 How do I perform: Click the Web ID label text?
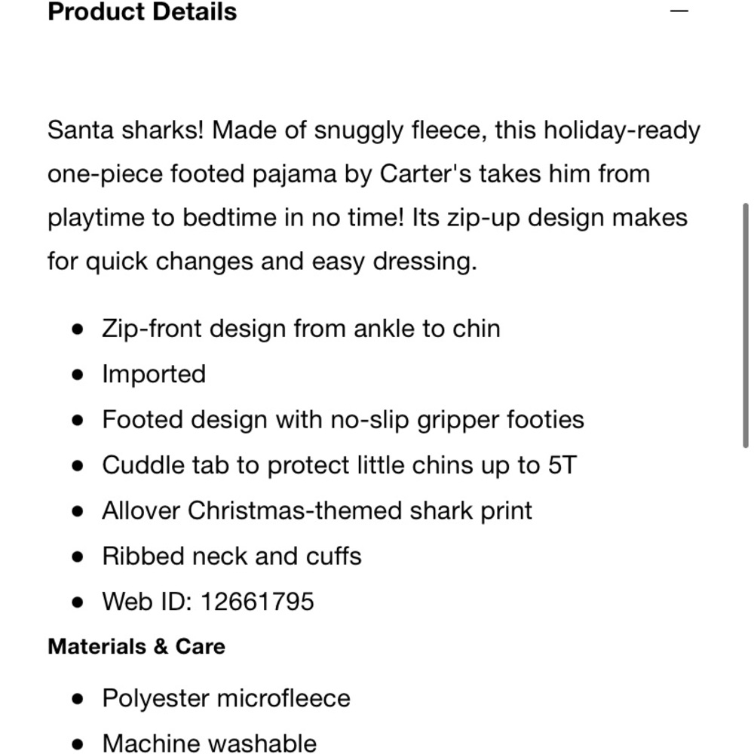pyautogui.click(x=147, y=602)
